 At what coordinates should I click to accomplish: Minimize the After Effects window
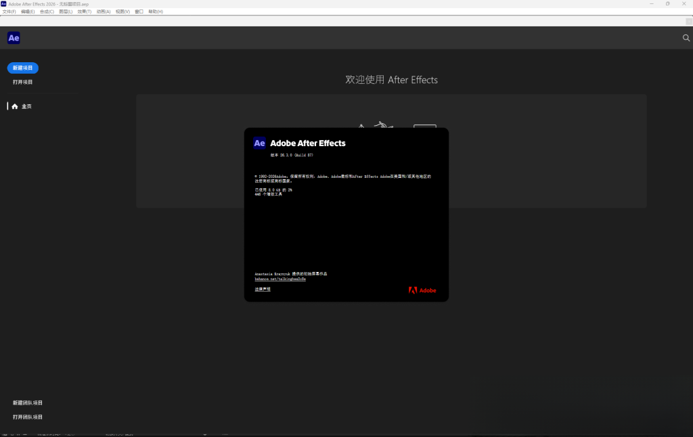click(652, 3)
